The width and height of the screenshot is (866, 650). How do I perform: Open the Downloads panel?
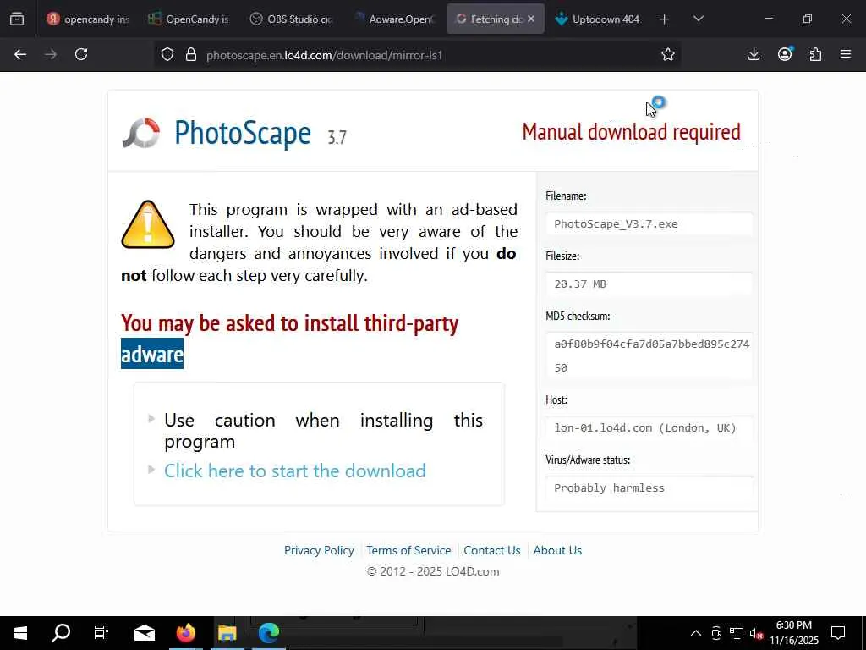[x=754, y=54]
